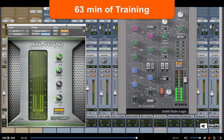Viewport: 224px width, 140px height.
Task: Open the auto read dropdown above Gtr1 comp
Action: (105, 49)
